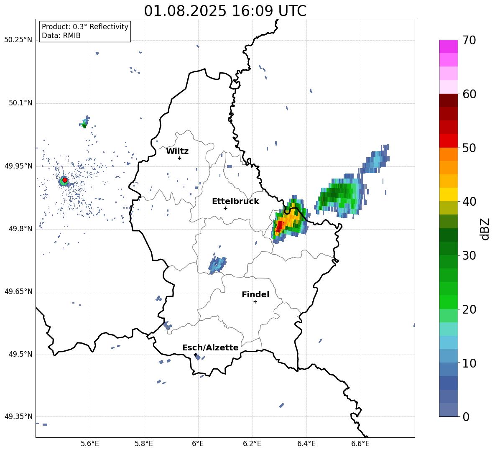Click the latitude label '49.65°N'
This screenshot has width=495, height=452.
(18, 291)
